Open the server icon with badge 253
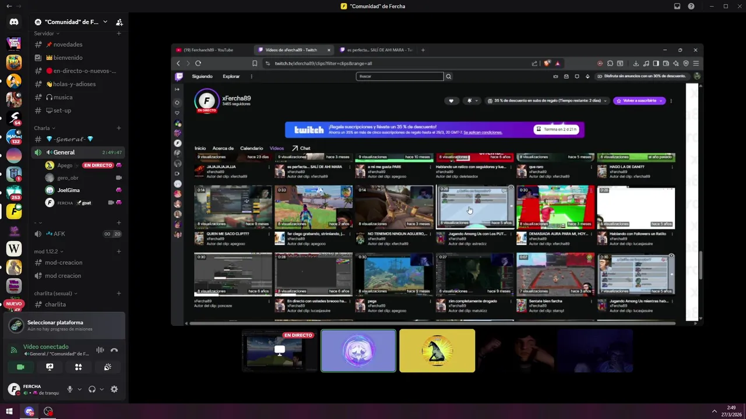 tap(14, 193)
